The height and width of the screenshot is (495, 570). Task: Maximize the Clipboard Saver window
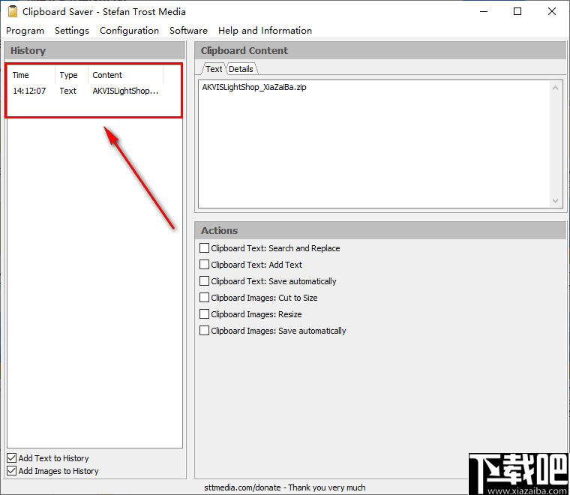(x=517, y=12)
